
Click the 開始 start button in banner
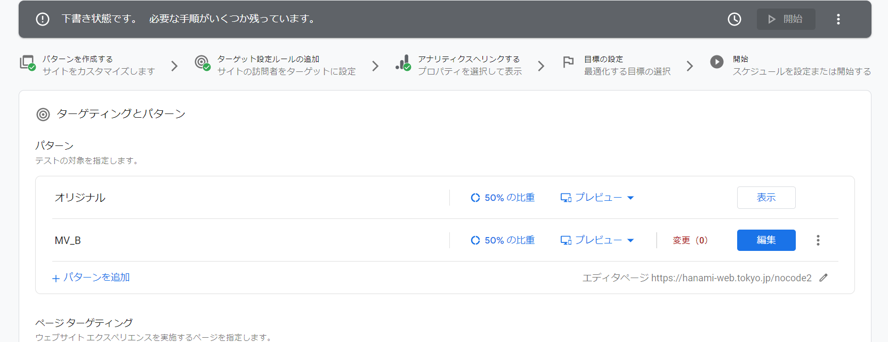(x=786, y=19)
